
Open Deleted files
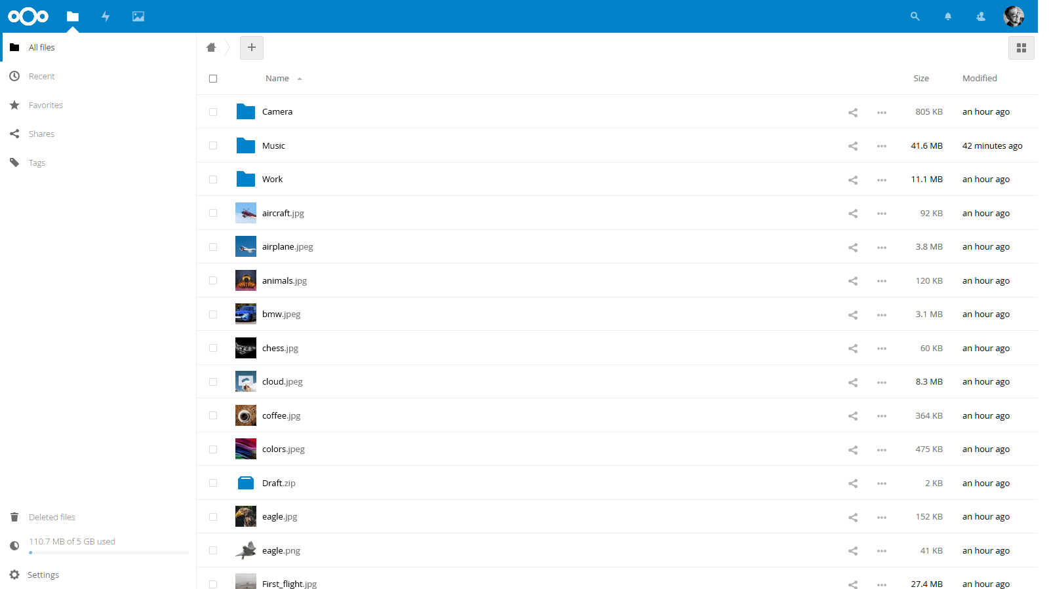pos(52,518)
